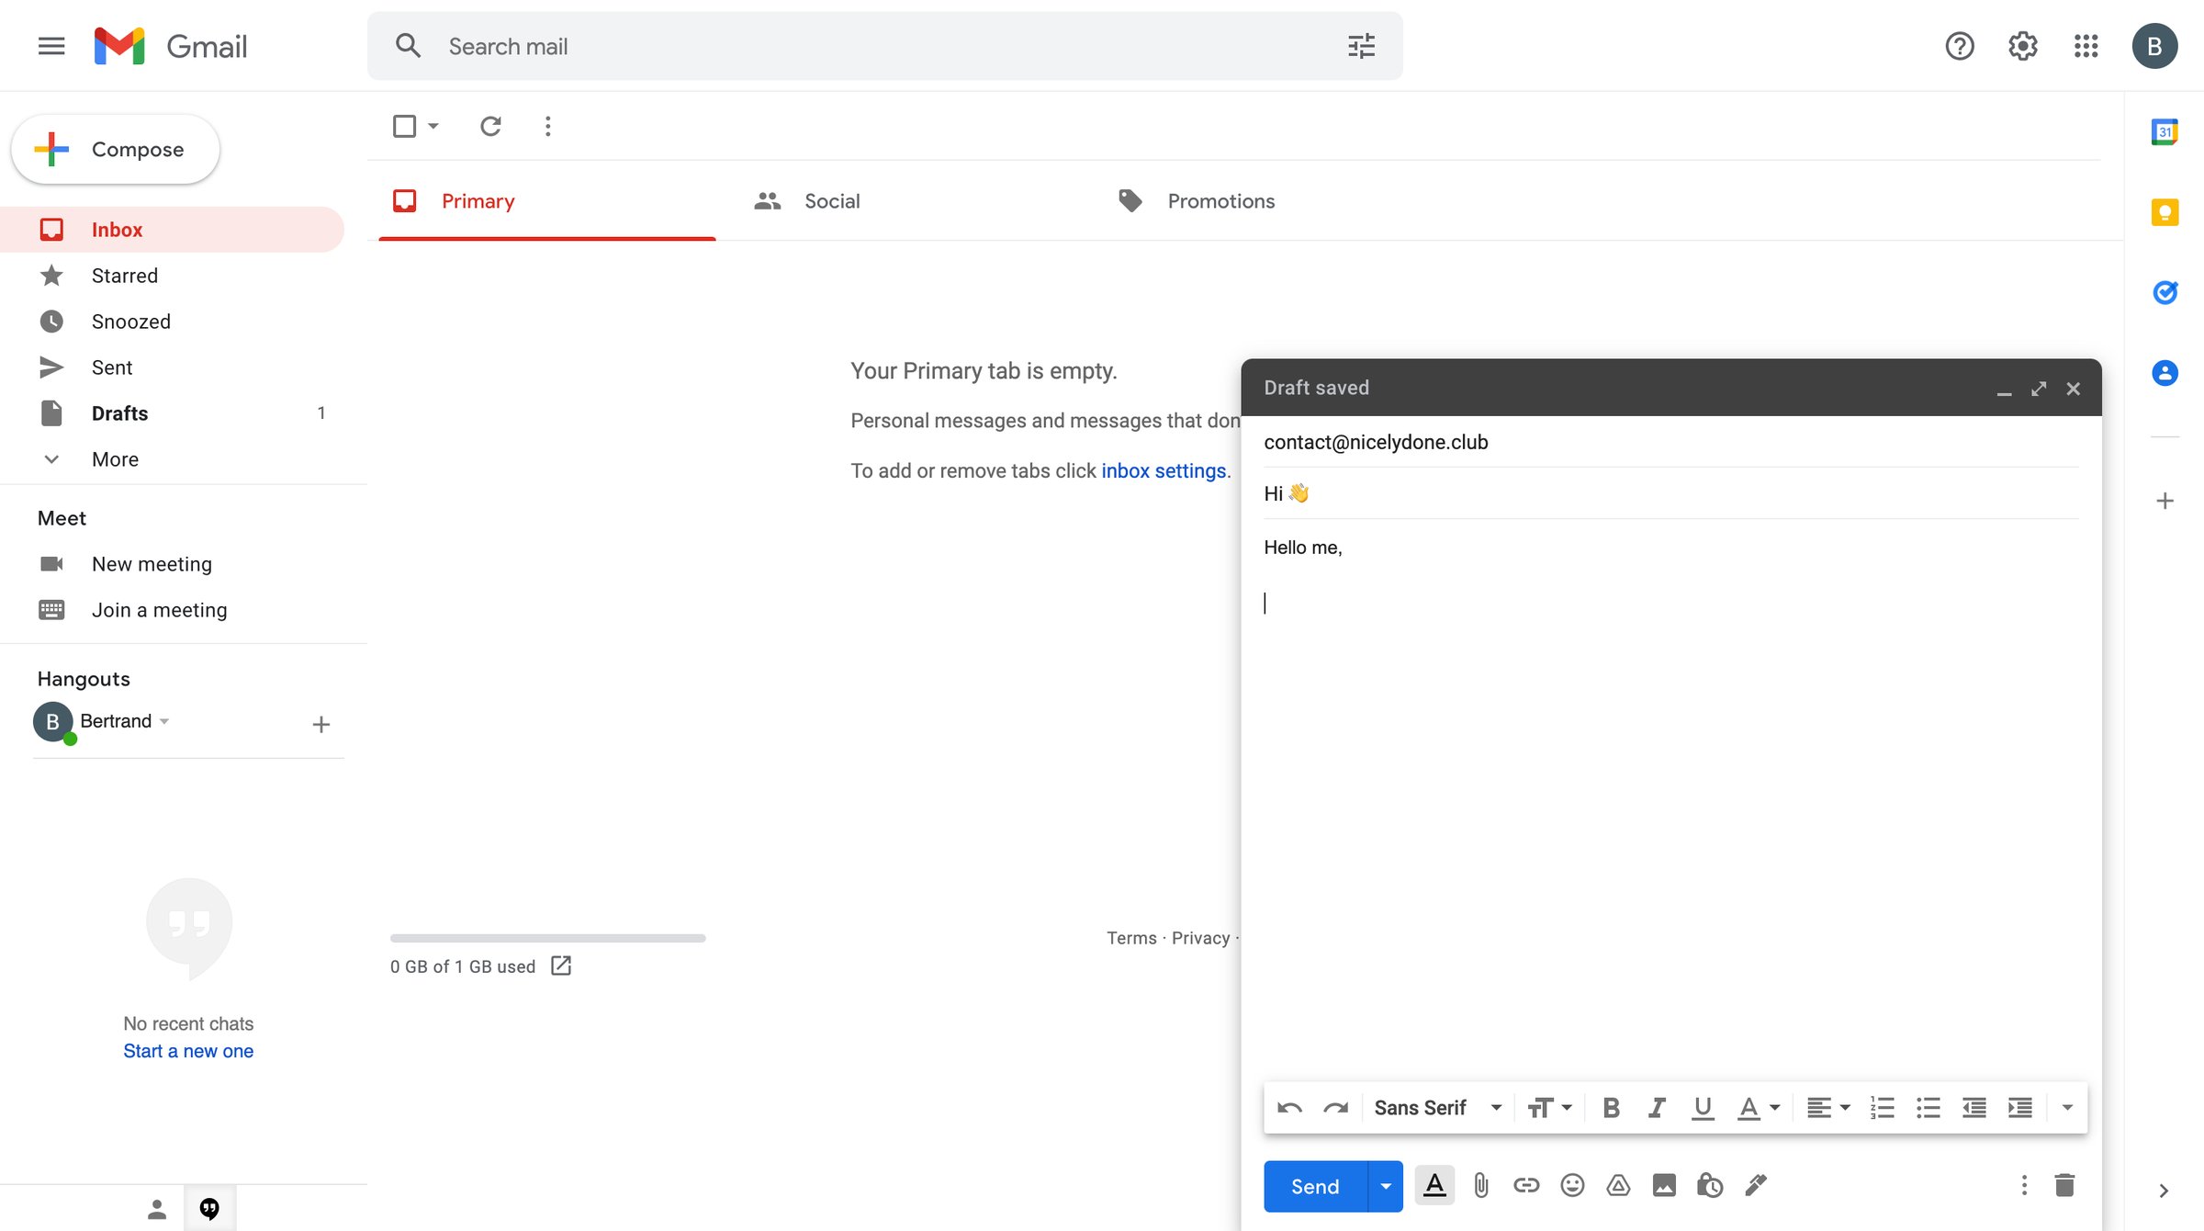The width and height of the screenshot is (2204, 1231).
Task: Open Google Tasks side panel
Action: [x=2165, y=292]
